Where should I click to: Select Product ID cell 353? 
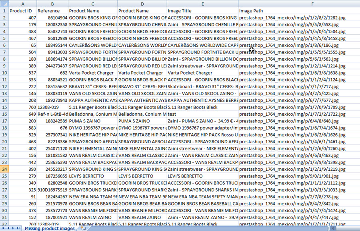[x=23, y=80]
